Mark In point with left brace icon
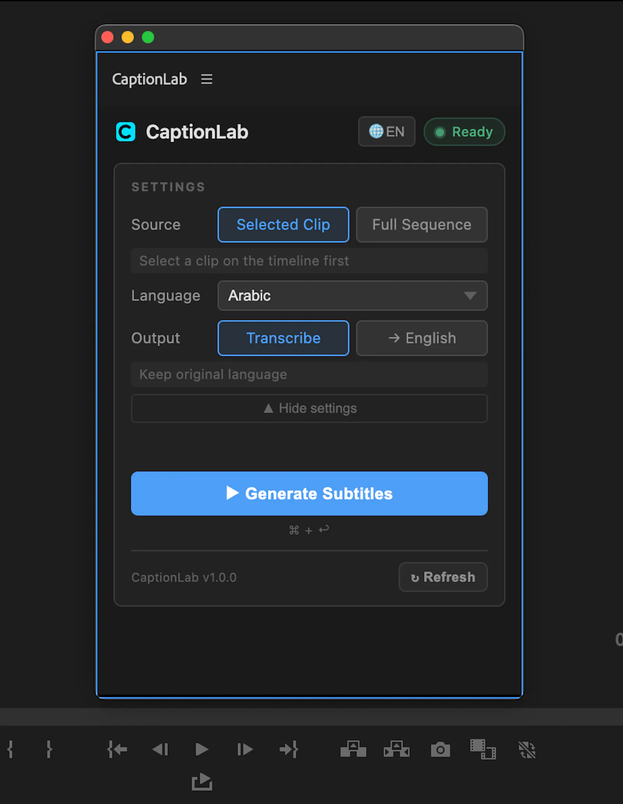 click(10, 749)
